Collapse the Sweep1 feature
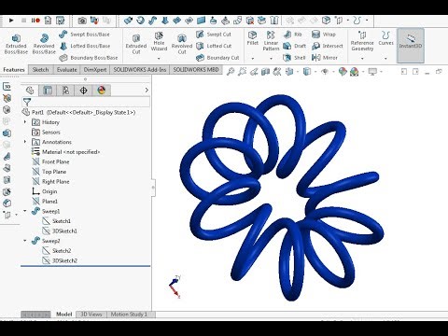This screenshot has width=448, height=336. tap(25, 211)
